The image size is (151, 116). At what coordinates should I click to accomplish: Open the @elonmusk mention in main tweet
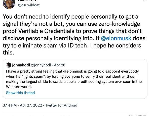[116, 39]
